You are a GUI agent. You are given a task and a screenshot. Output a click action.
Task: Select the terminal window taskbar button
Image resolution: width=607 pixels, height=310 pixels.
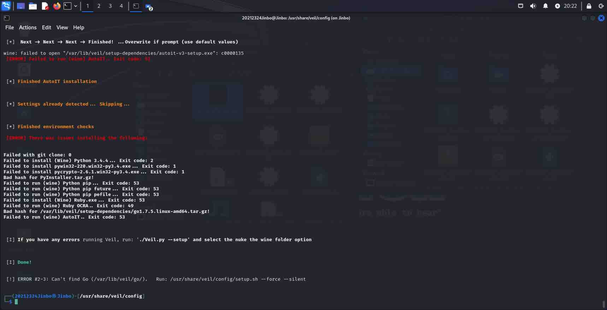pos(136,6)
